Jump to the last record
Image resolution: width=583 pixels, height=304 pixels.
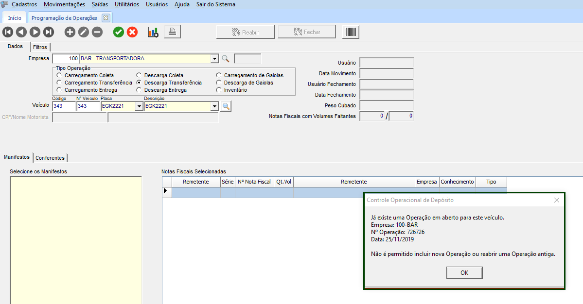(x=49, y=32)
